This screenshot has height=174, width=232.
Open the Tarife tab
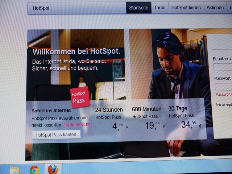pyautogui.click(x=160, y=8)
